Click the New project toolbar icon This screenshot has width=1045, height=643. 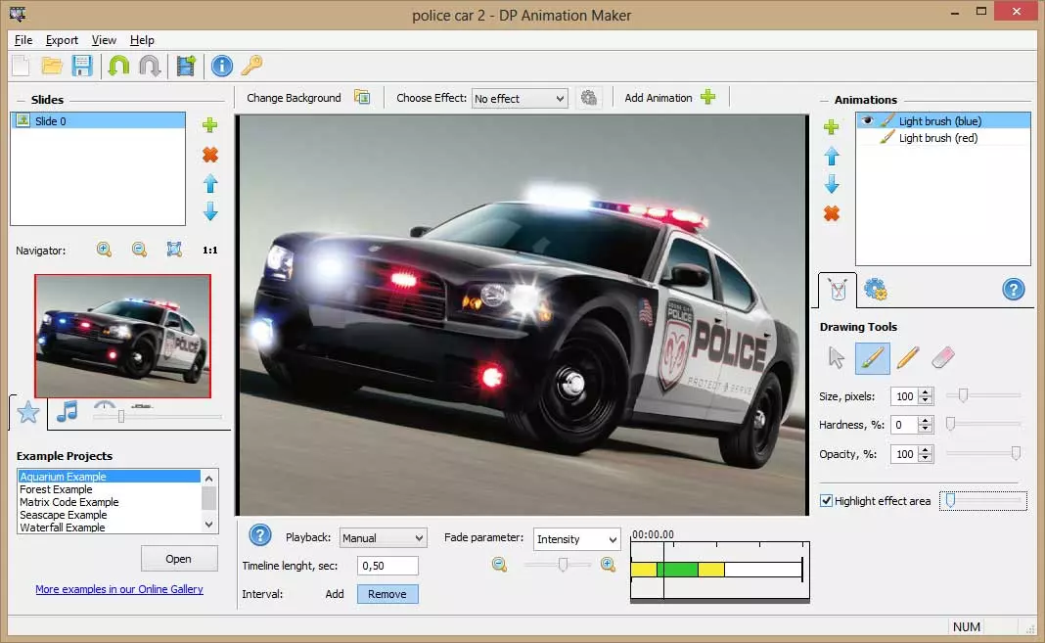click(22, 66)
